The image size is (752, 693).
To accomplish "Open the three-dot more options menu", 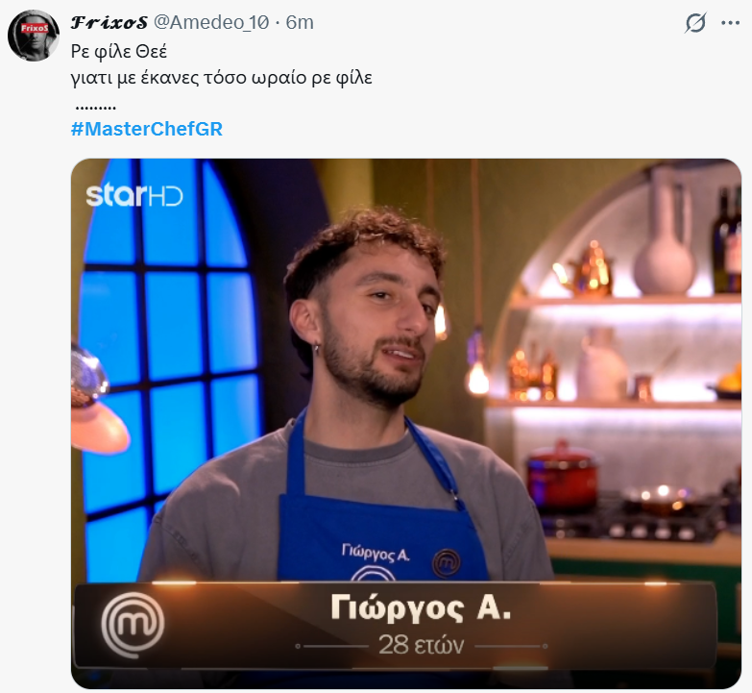I will [731, 22].
